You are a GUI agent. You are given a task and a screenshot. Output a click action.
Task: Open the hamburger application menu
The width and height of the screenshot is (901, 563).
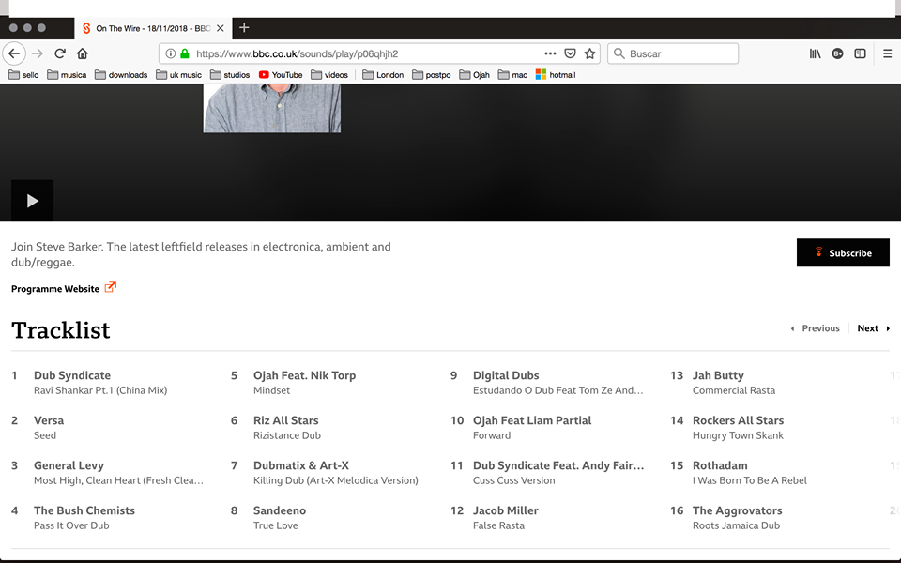[887, 53]
